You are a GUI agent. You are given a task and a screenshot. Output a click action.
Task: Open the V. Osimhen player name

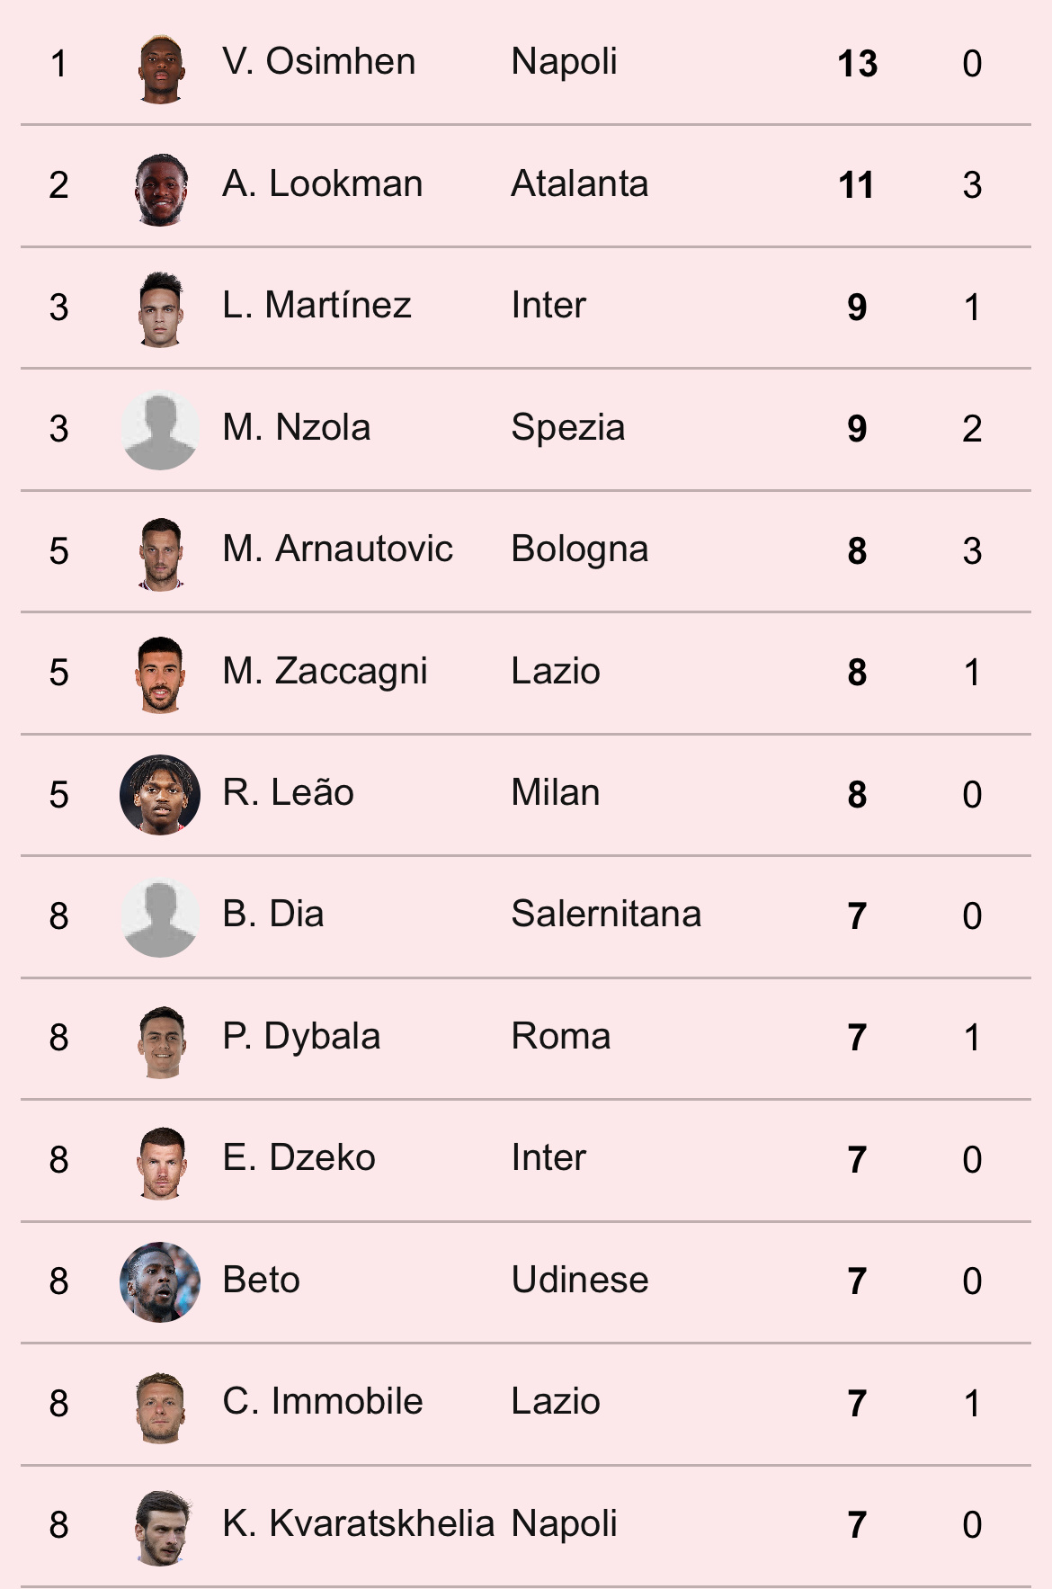click(x=319, y=62)
